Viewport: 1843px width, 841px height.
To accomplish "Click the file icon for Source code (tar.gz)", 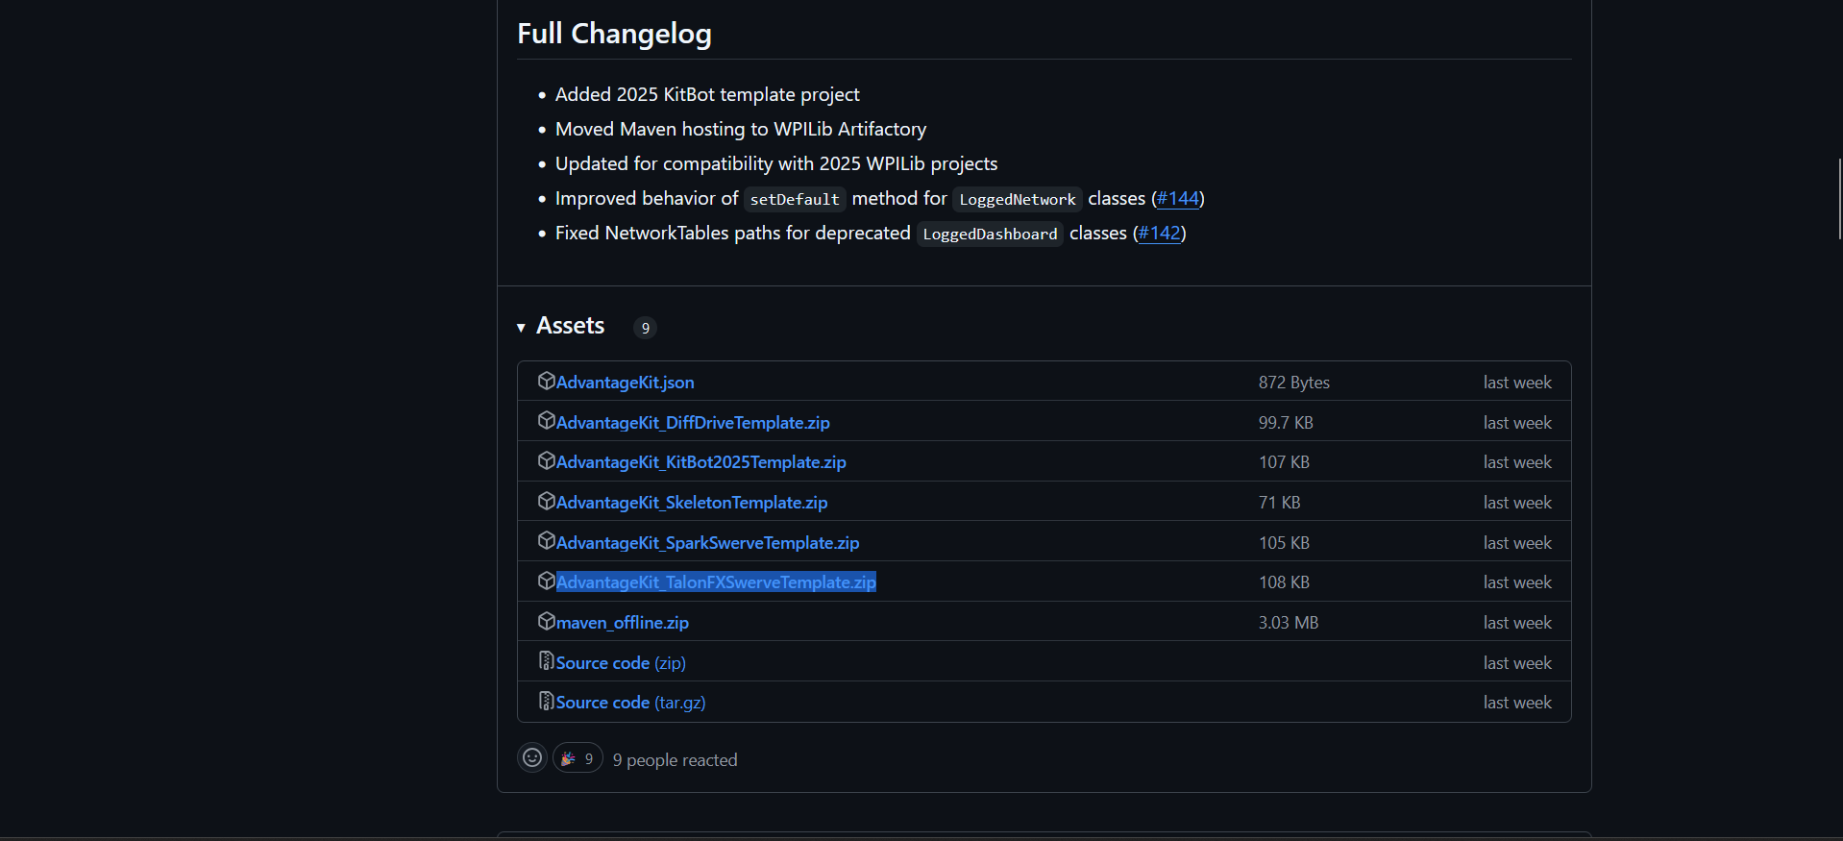I will tap(547, 701).
